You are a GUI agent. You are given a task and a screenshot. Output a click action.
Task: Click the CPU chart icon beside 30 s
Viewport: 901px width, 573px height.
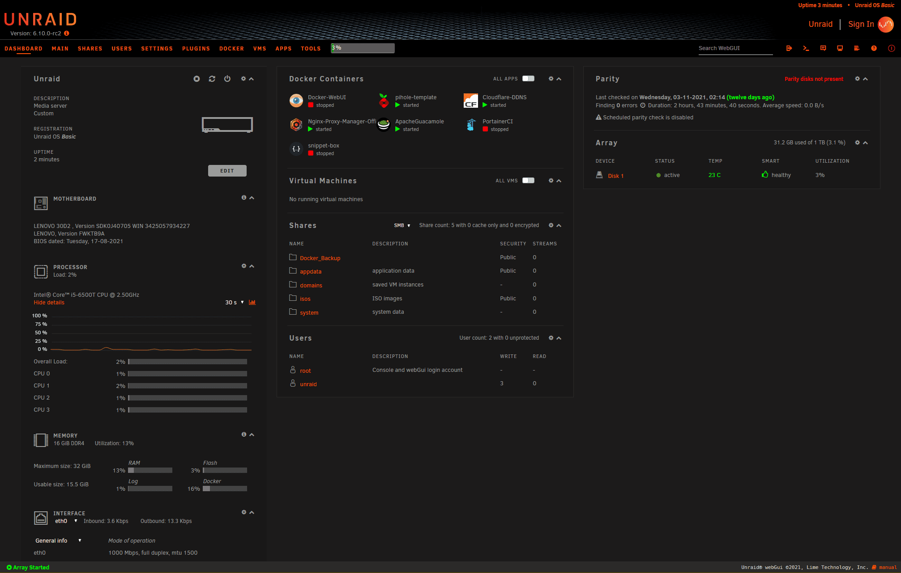(x=252, y=303)
